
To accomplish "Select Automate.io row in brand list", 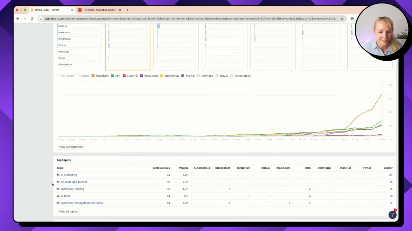I will 79,64.
